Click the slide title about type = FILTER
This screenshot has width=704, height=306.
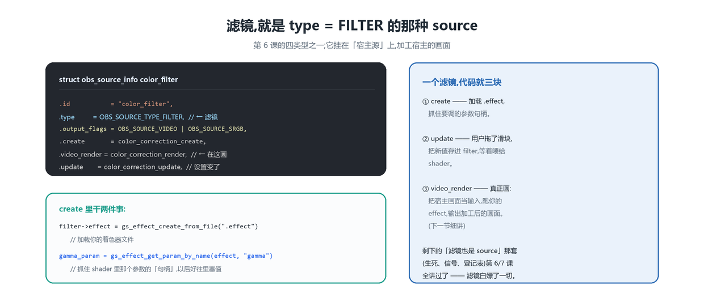(x=352, y=25)
